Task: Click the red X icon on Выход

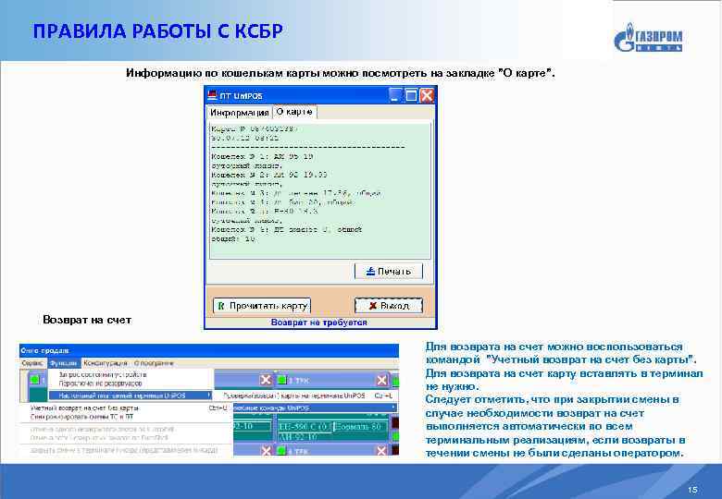Action: pyautogui.click(x=373, y=306)
